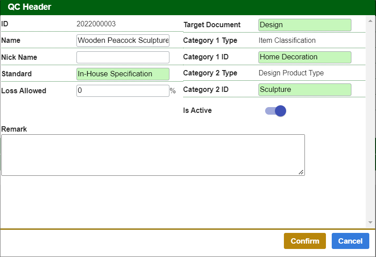Image resolution: width=376 pixels, height=257 pixels.
Task: Click the Sculpture category value
Action: [x=304, y=89]
